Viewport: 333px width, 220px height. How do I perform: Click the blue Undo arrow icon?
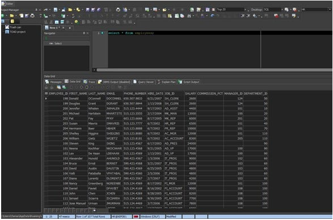212,16
